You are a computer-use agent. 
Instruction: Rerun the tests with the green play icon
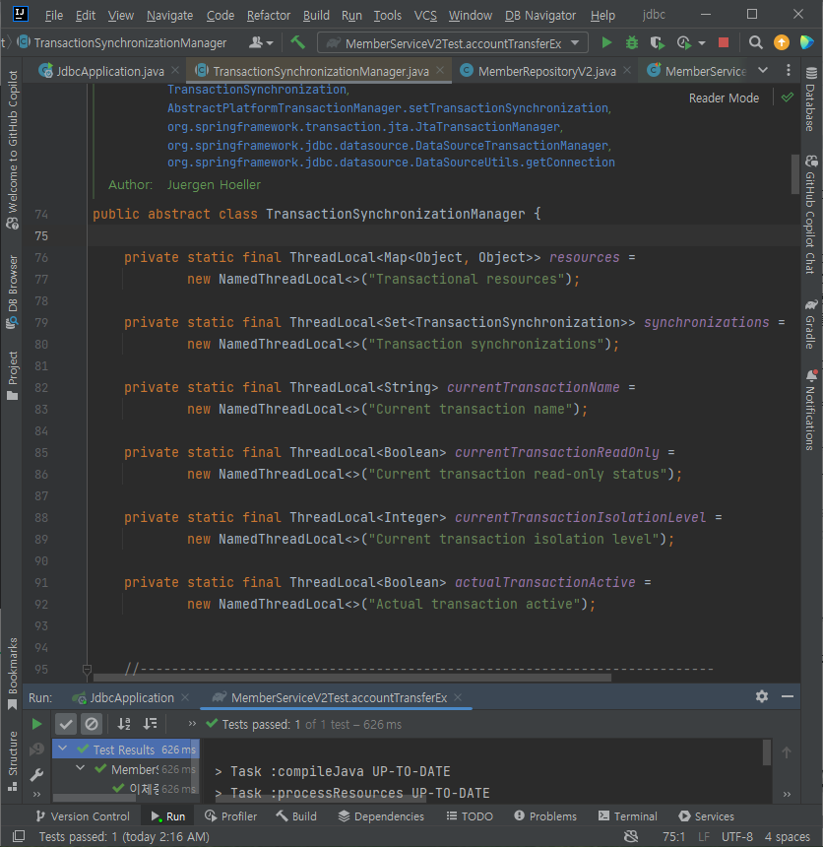pyautogui.click(x=36, y=724)
